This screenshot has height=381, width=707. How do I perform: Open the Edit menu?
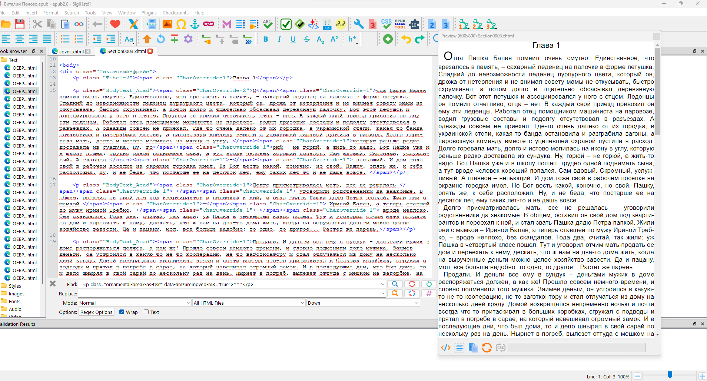(16, 13)
